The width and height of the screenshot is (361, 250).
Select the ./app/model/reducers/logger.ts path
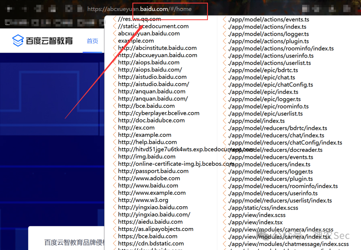(270, 172)
